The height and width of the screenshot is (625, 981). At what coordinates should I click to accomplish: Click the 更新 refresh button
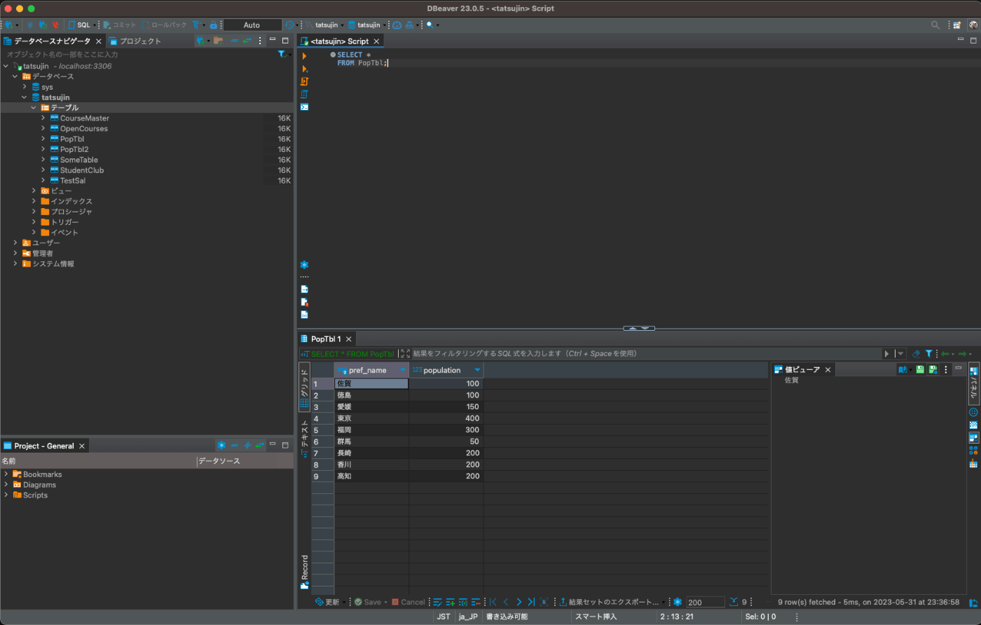pos(327,602)
